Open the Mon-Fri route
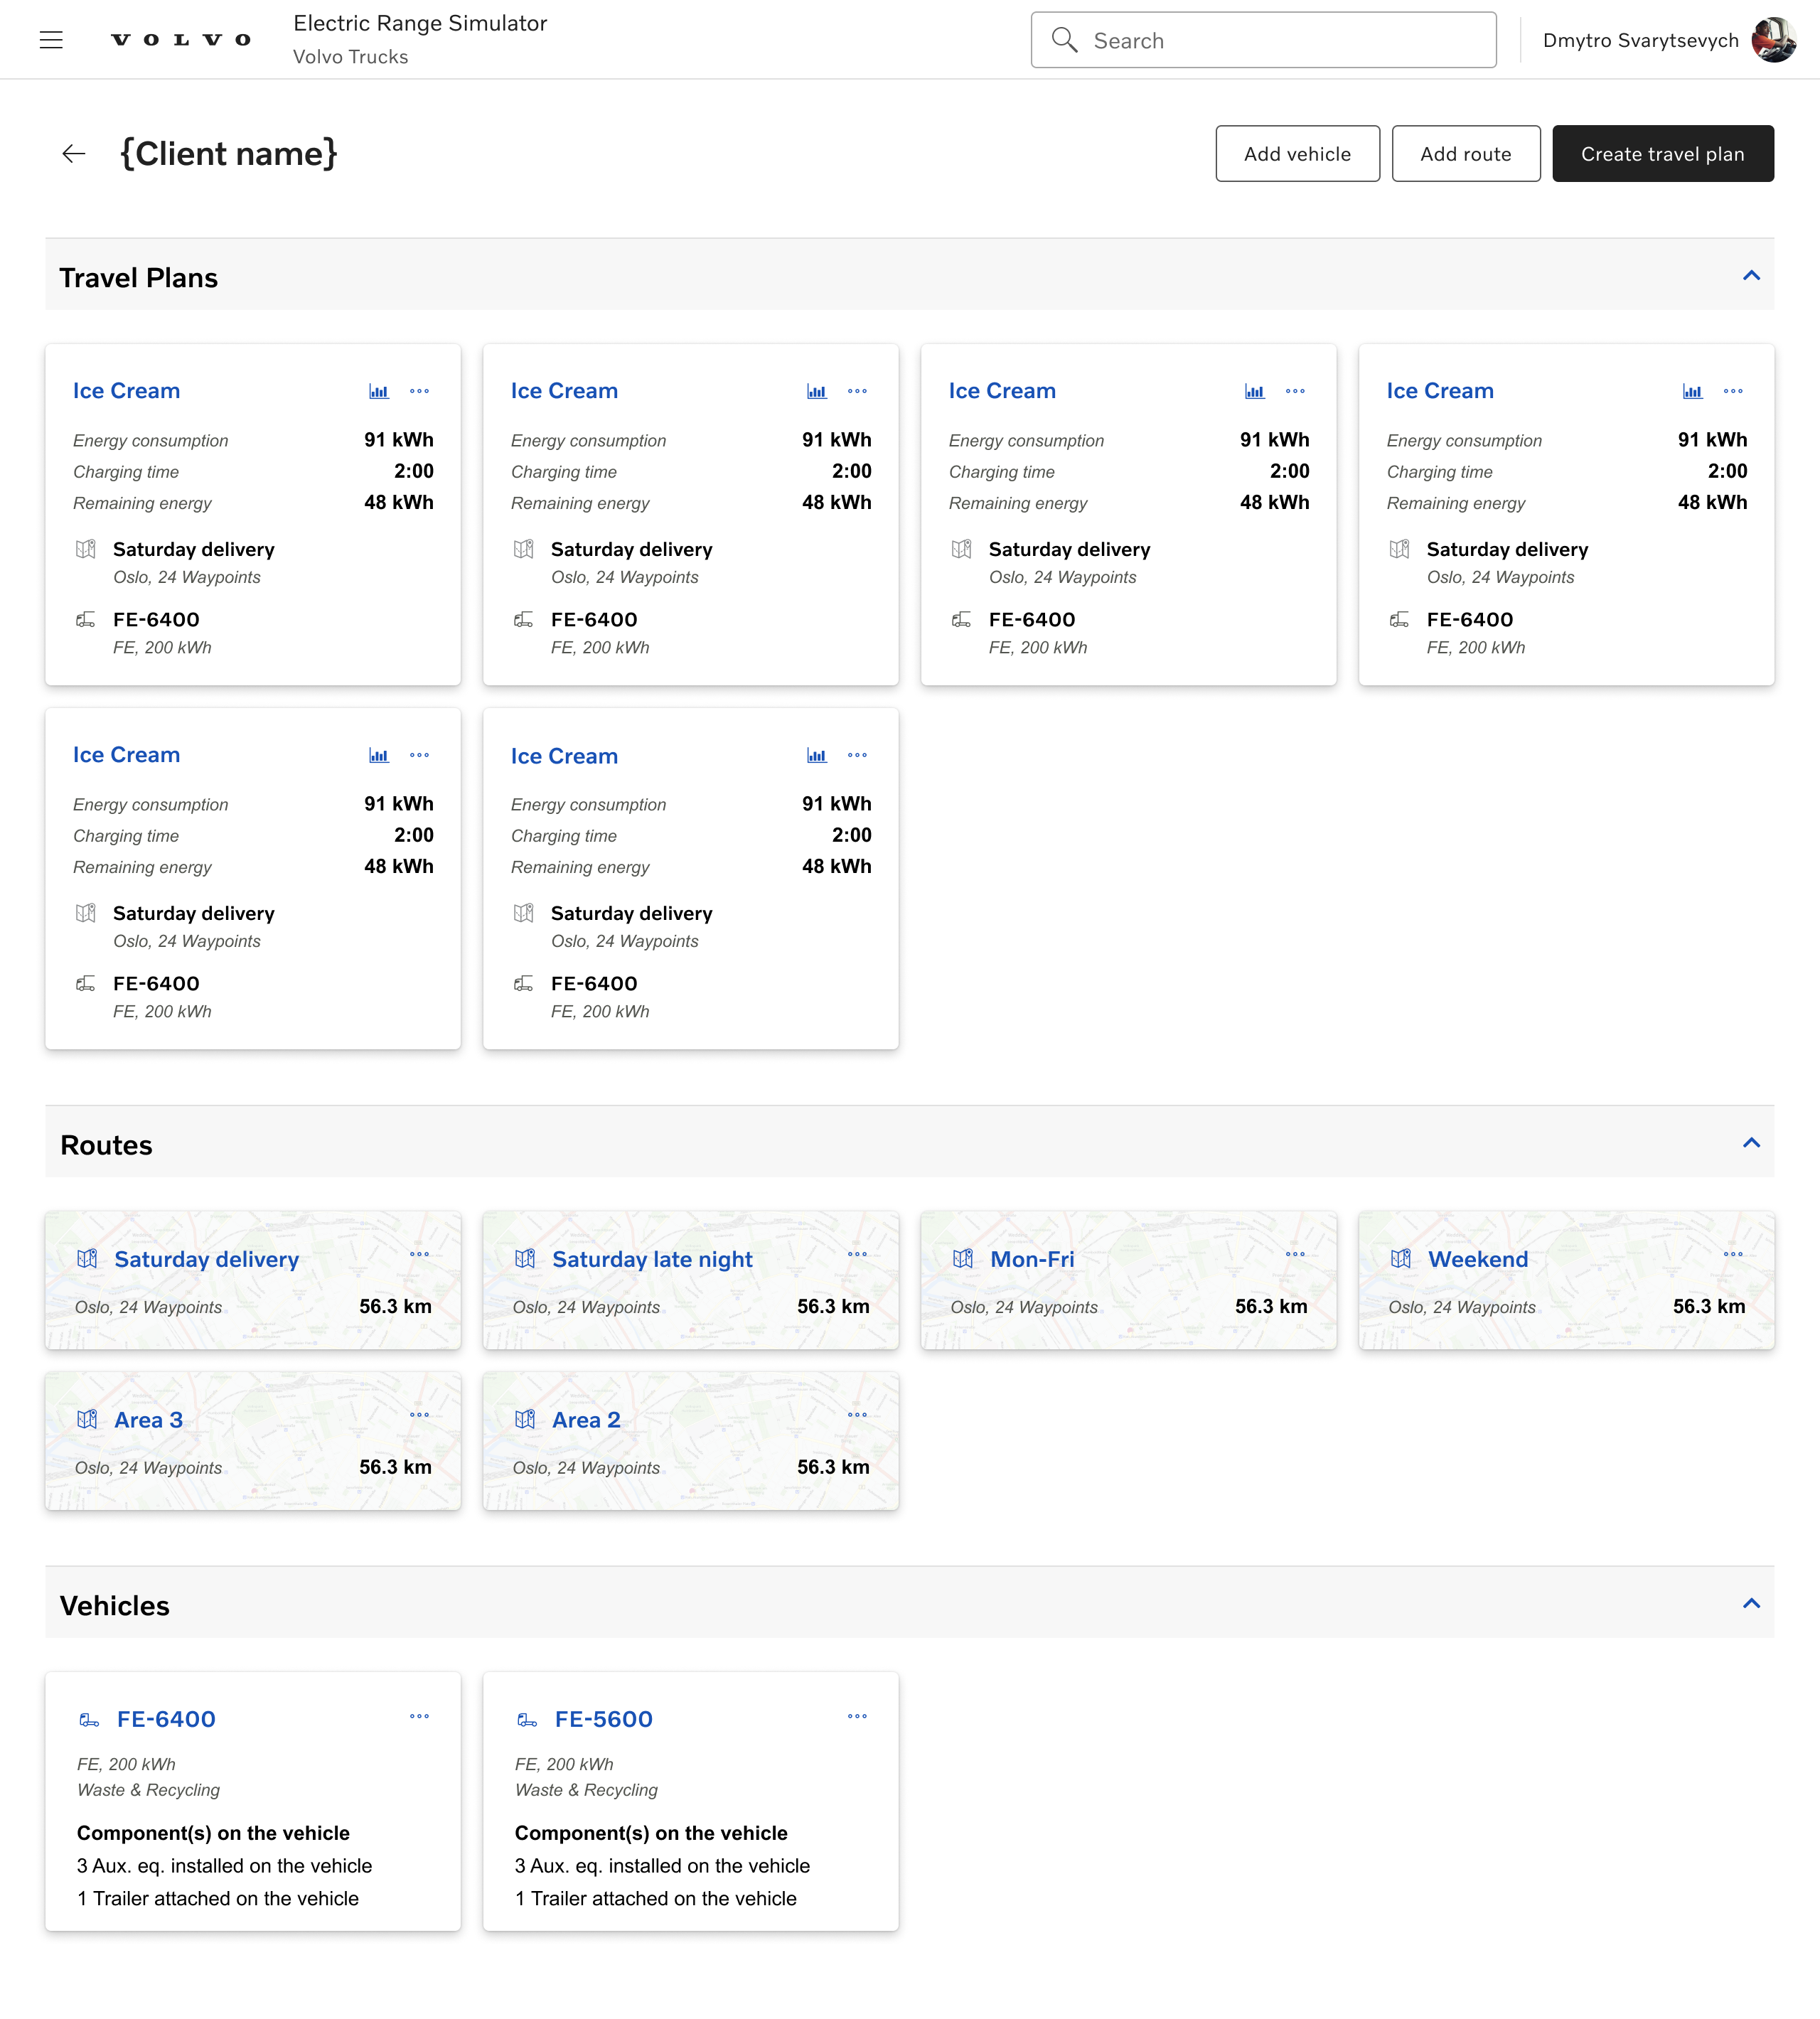This screenshot has height=2019, width=1820. click(1032, 1259)
